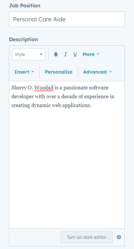Click the info icon beside dark editor button
134x249 pixels.
pyautogui.click(x=119, y=237)
